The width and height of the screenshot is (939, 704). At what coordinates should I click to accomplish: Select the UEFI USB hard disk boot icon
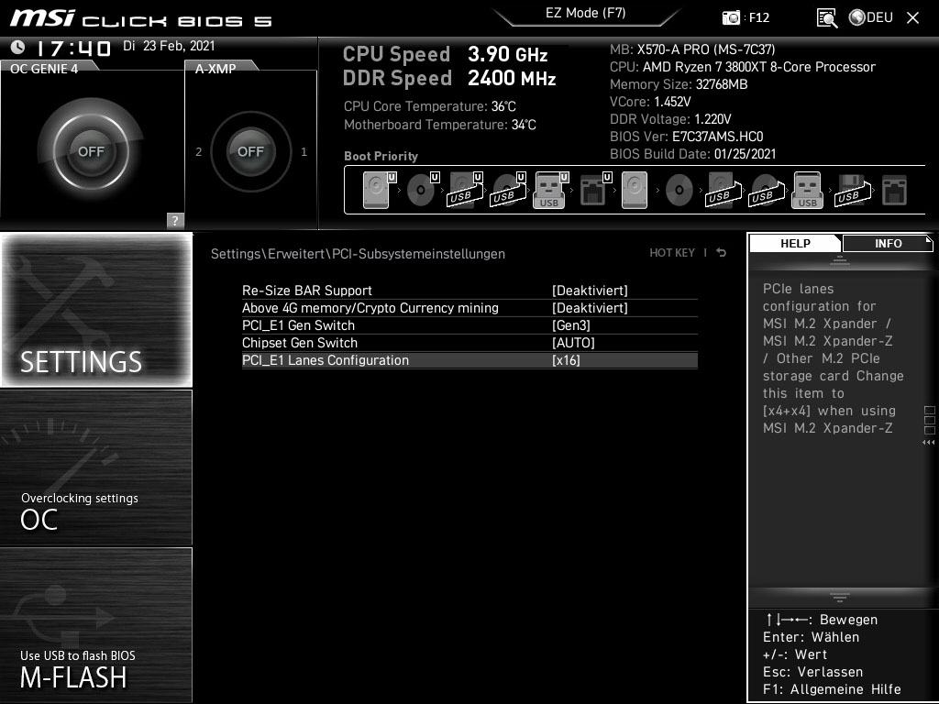pos(465,191)
